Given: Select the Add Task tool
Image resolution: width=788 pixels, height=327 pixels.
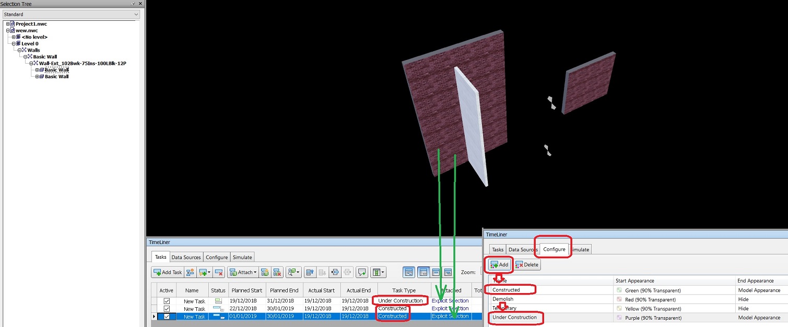Looking at the screenshot, I should [167, 272].
